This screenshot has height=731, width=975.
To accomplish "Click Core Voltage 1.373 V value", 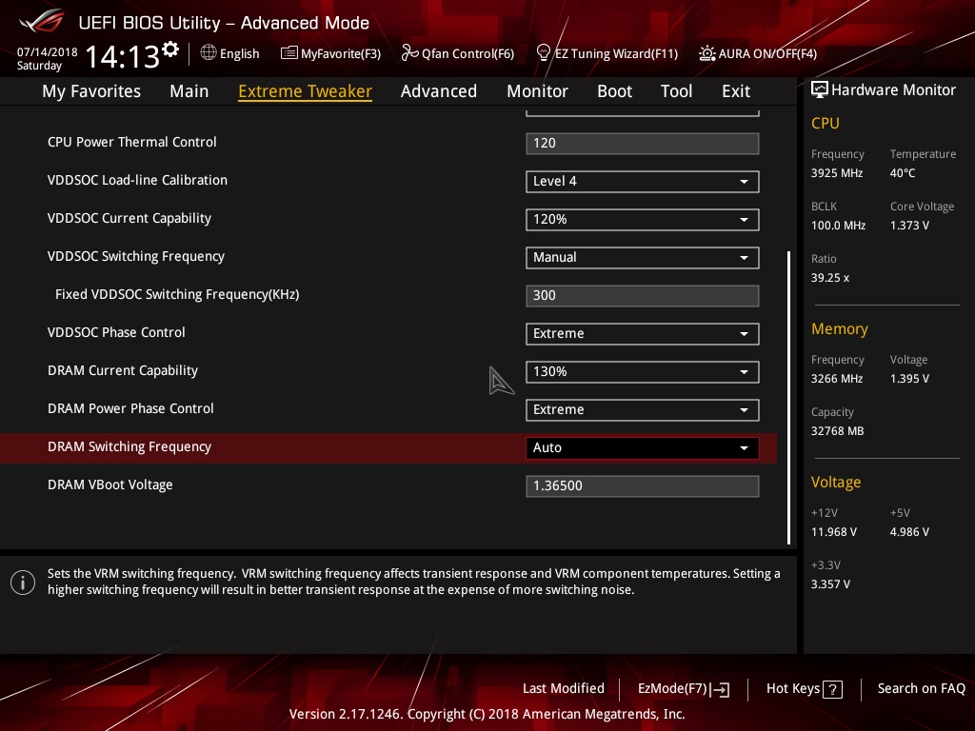I will tap(909, 226).
